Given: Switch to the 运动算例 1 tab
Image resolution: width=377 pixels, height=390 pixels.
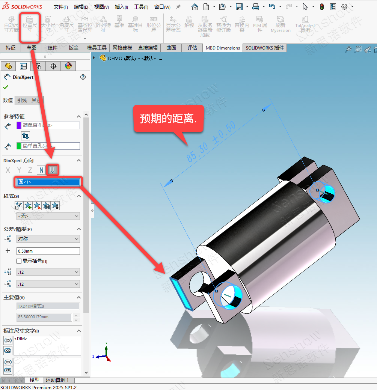Looking at the screenshot, I should click(x=57, y=380).
